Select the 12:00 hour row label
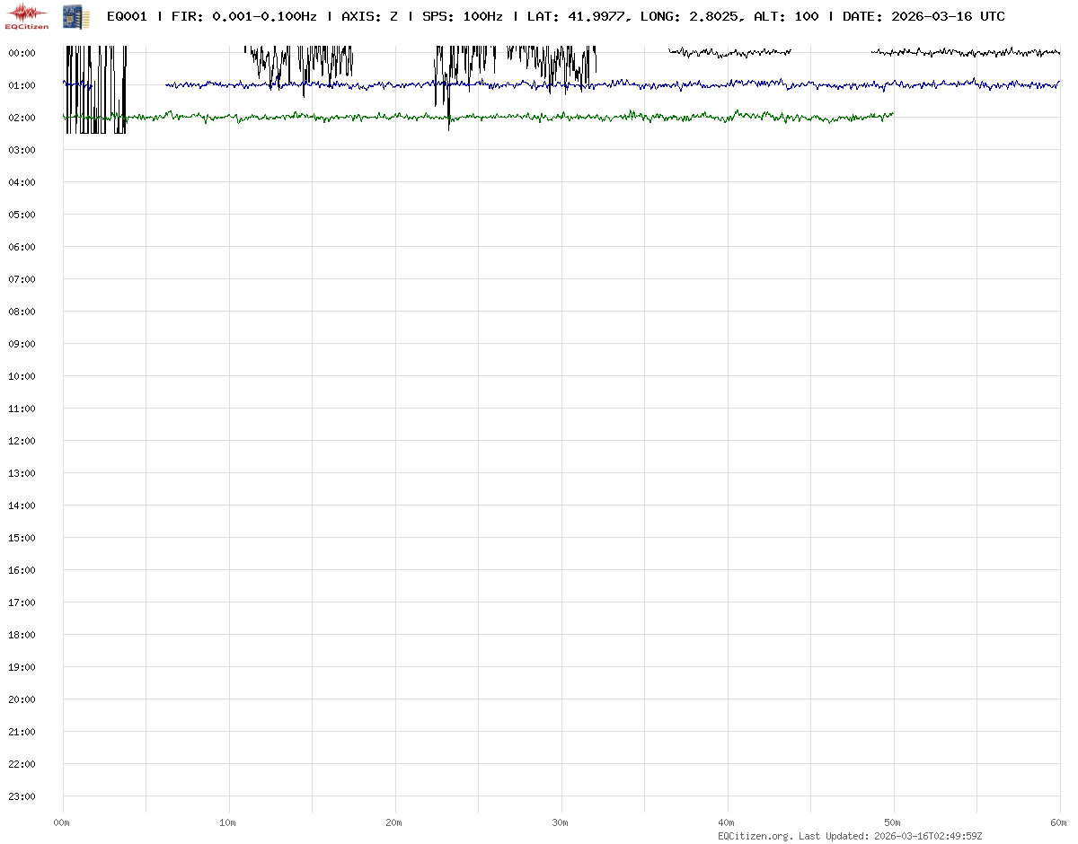 click(x=22, y=441)
